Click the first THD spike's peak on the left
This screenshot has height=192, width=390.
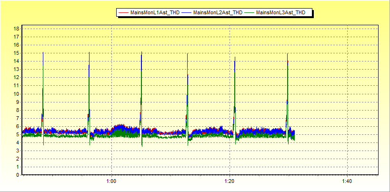tap(43, 53)
